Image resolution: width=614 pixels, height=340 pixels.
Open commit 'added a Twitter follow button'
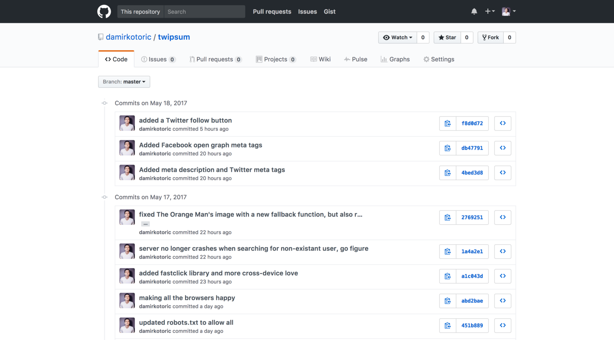pos(185,120)
